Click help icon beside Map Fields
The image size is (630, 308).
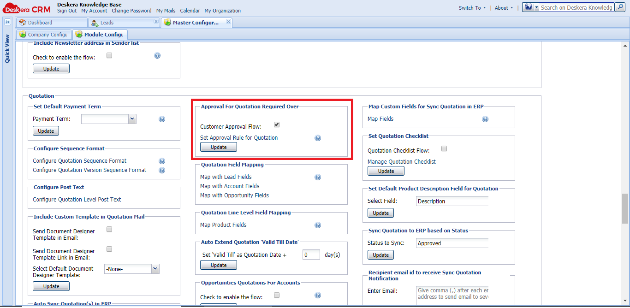(x=485, y=119)
